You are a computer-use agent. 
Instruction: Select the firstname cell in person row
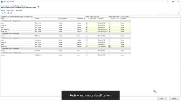tap(46, 36)
